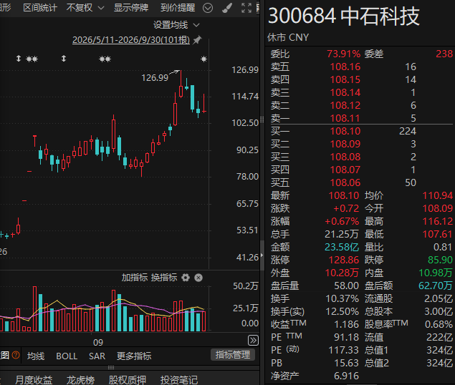The image size is (455, 385).
Task: Open 到价提醒 price alert
Action: (x=178, y=8)
